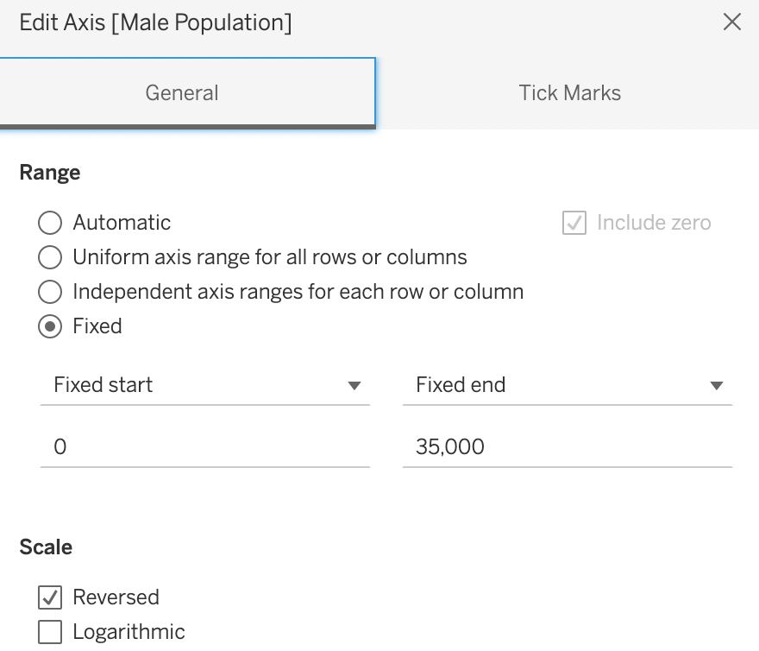
Task: Toggle the Include zero checkbox
Action: point(574,223)
